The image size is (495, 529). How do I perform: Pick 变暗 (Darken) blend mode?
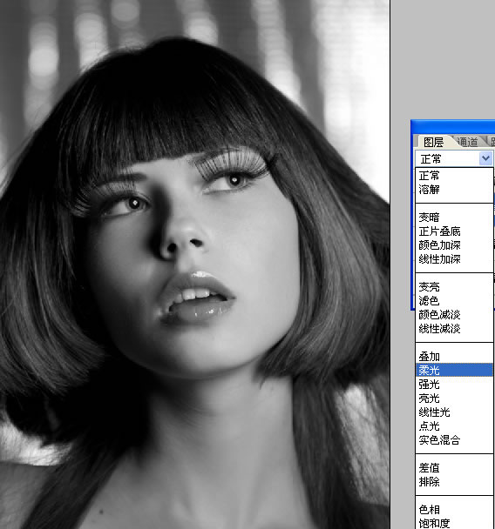[x=454, y=218]
